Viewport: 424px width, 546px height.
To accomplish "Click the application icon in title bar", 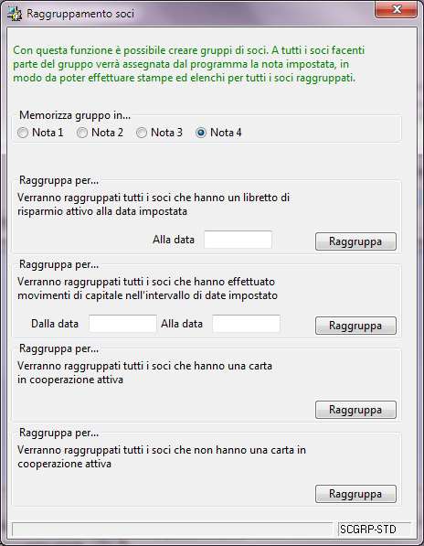I will [15, 14].
